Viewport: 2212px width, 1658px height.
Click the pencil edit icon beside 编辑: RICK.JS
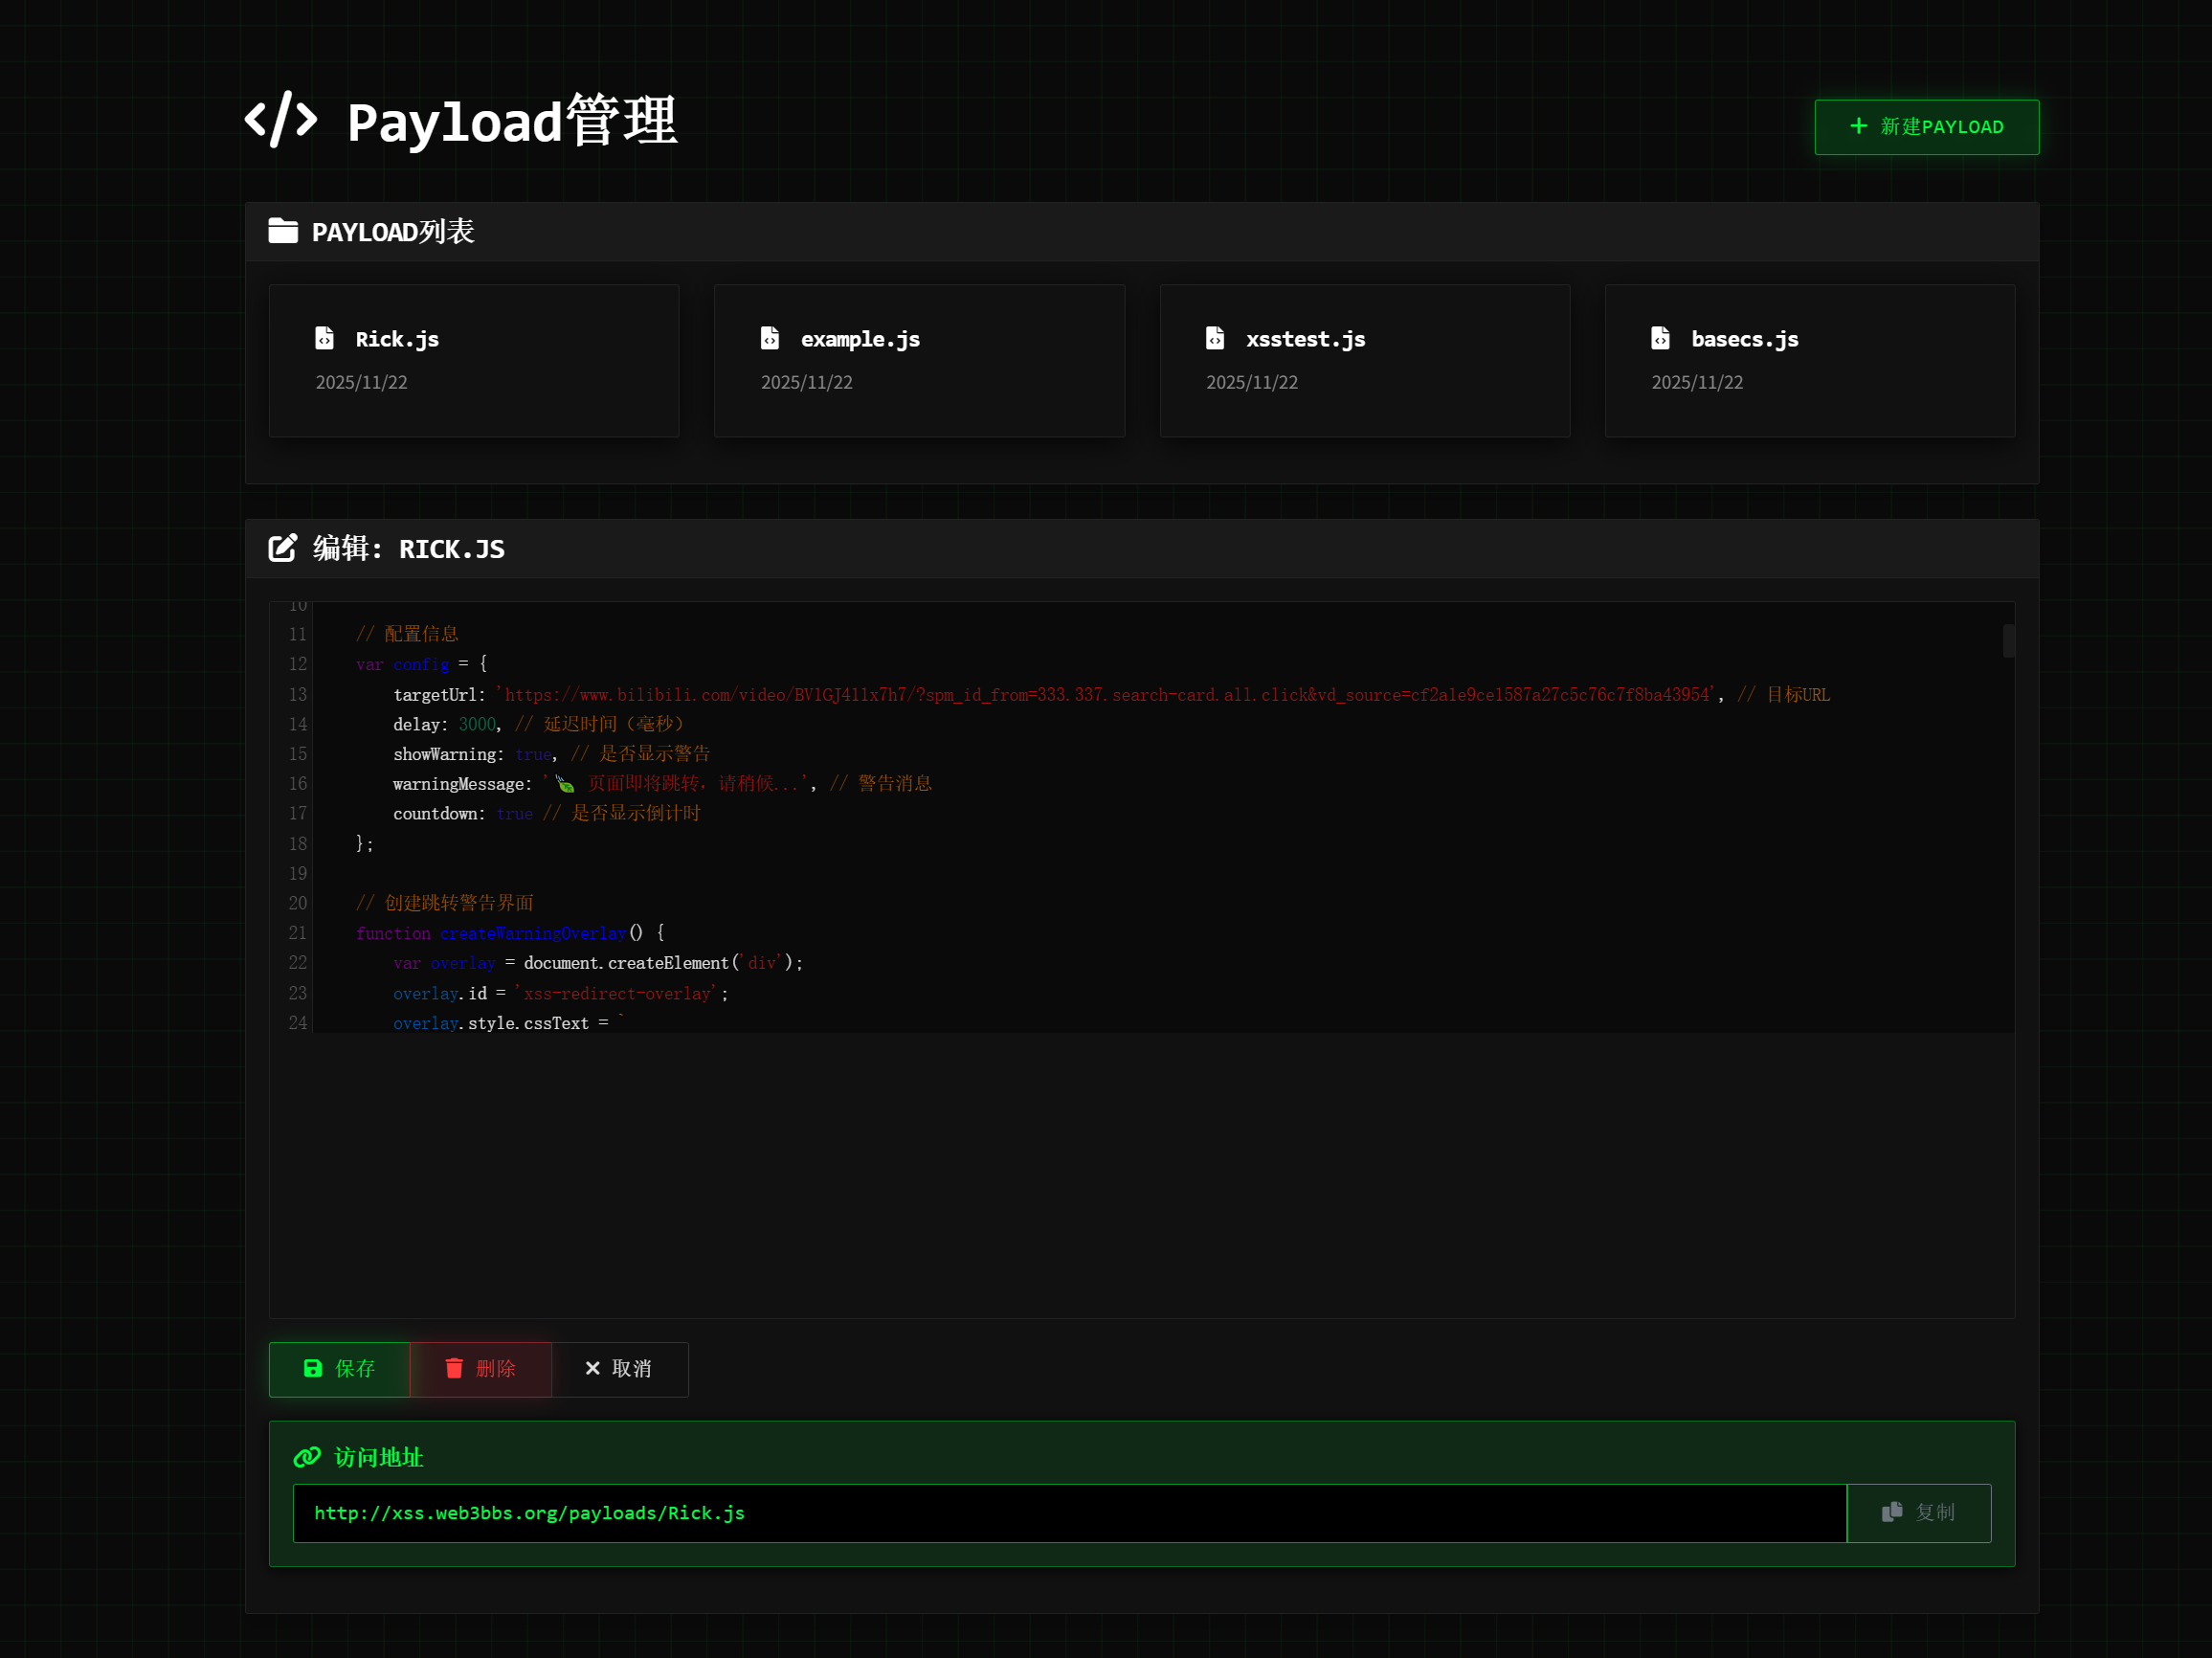click(283, 547)
